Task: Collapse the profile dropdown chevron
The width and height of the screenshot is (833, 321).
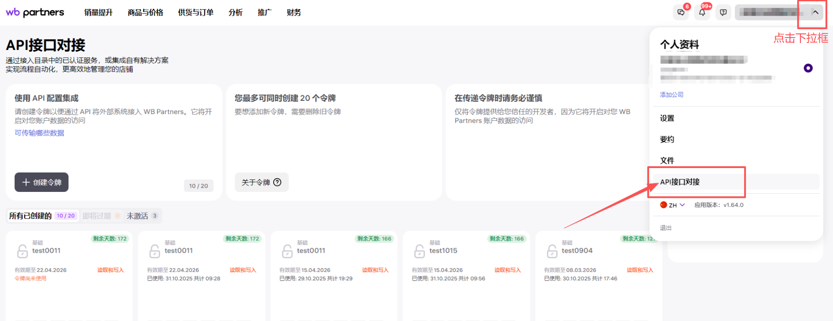Action: point(815,12)
